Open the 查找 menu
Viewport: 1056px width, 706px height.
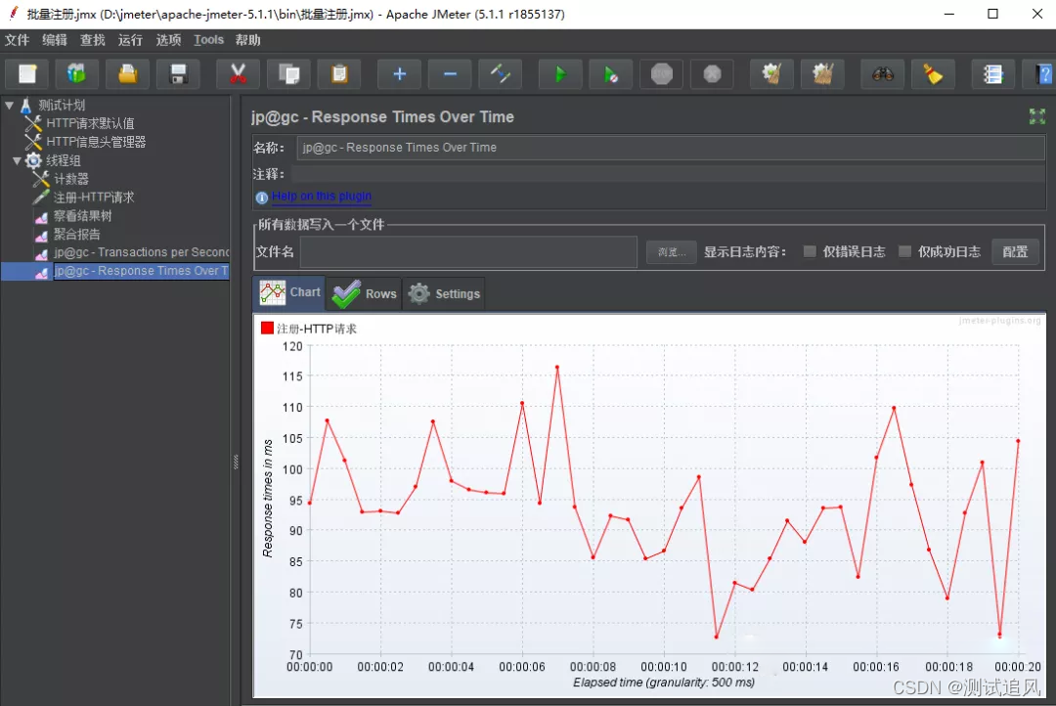tap(92, 40)
